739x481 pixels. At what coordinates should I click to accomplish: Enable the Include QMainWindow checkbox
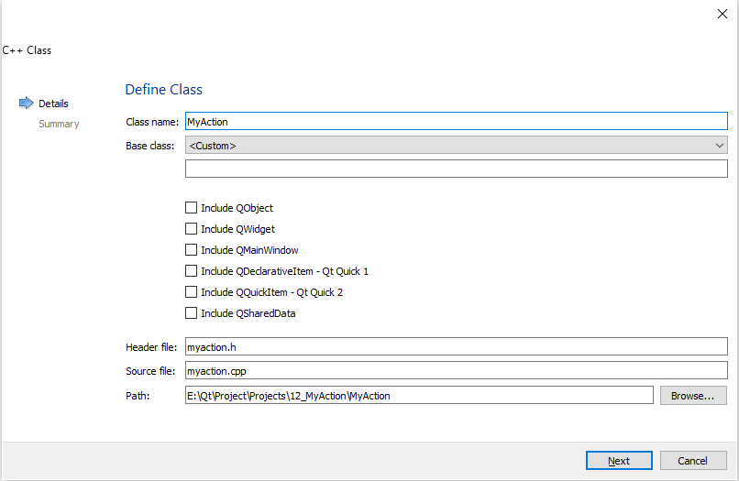[191, 250]
